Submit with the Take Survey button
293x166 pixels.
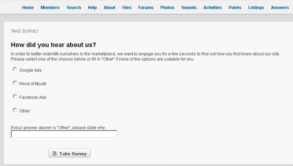click(70, 153)
